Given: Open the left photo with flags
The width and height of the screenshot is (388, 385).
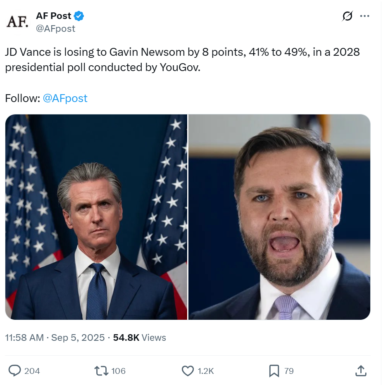Looking at the screenshot, I should pos(96,217).
